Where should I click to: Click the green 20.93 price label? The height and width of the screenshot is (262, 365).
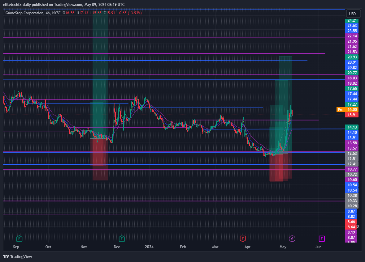tap(352, 57)
